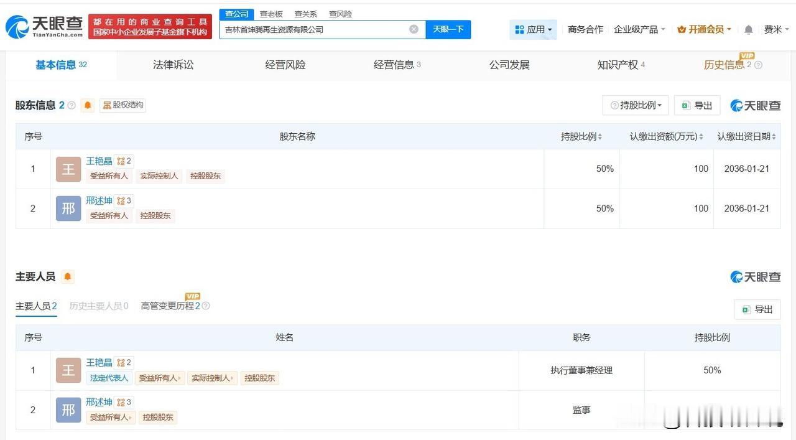The width and height of the screenshot is (796, 440).
Task: Click the bell icon next to 股东信息
Action: point(88,105)
